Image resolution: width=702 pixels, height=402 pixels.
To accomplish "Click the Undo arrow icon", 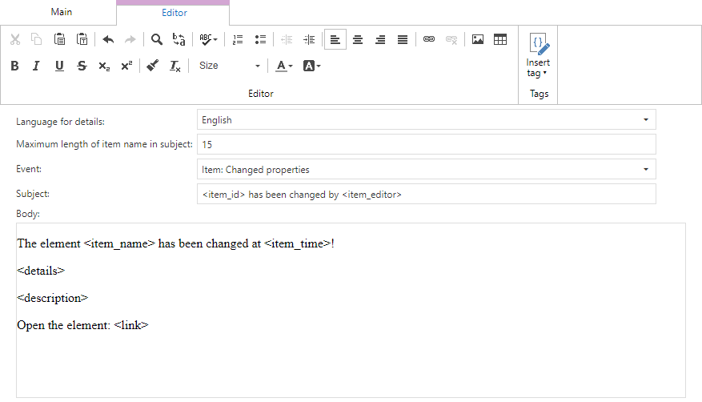I will pyautogui.click(x=108, y=39).
